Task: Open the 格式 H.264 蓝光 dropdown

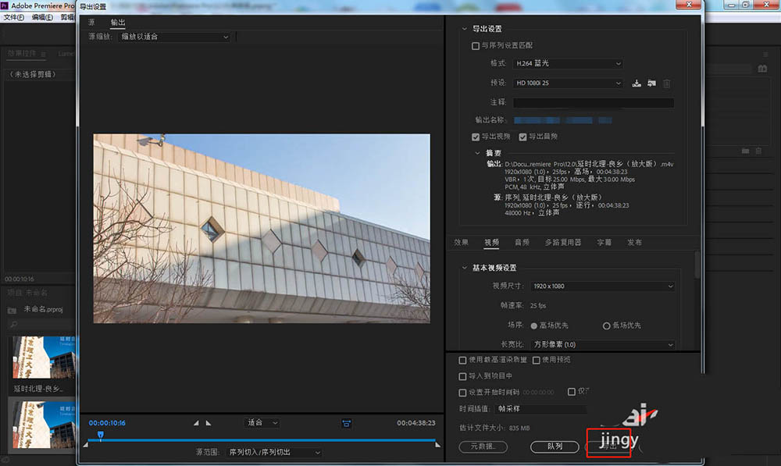Action: point(568,63)
